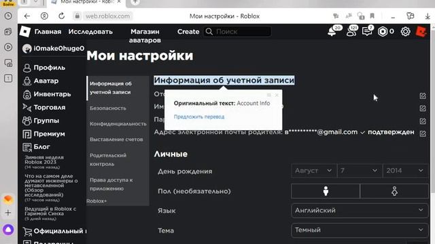Click the red Roblox extension icon at top right

(421, 32)
